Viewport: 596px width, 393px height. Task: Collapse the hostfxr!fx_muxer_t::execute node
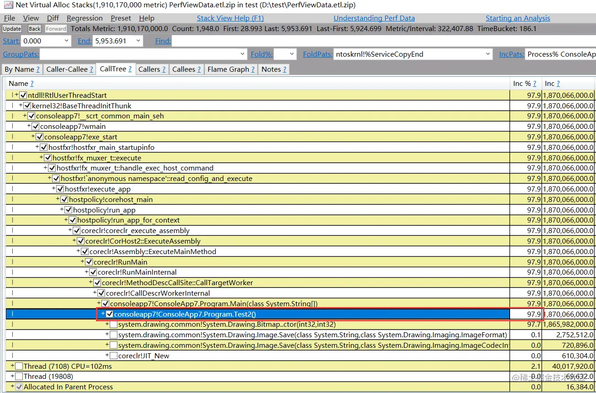click(41, 158)
